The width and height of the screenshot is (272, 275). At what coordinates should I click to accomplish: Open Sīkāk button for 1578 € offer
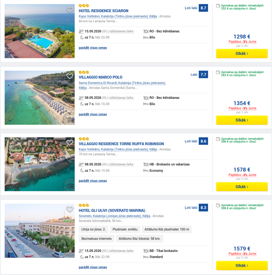(x=242, y=187)
